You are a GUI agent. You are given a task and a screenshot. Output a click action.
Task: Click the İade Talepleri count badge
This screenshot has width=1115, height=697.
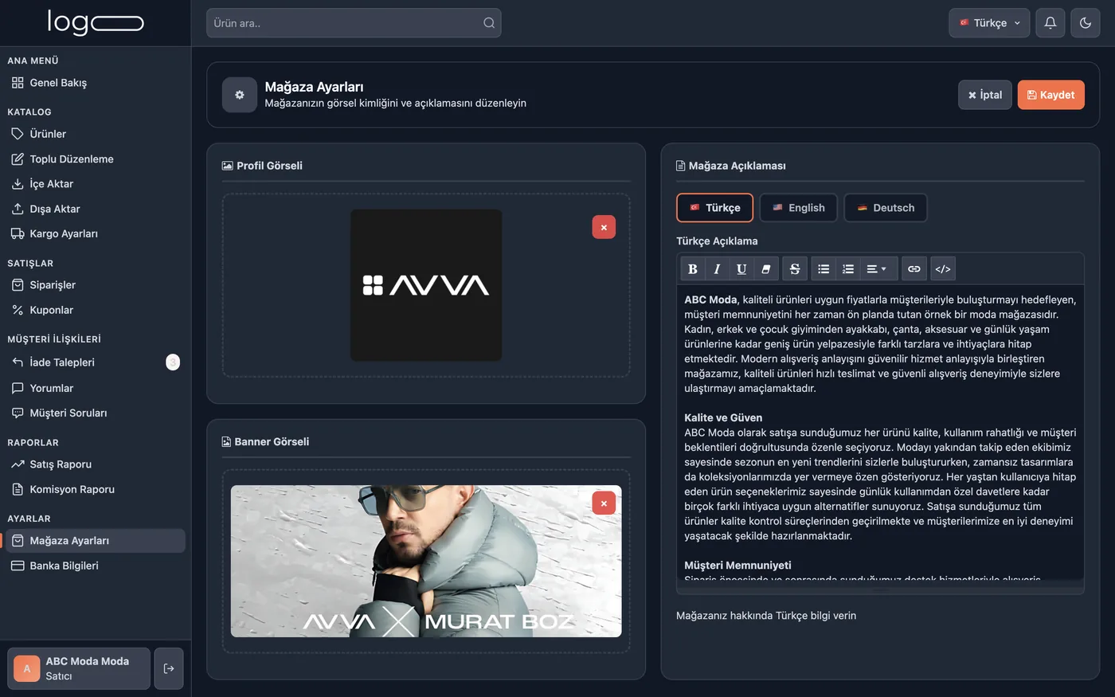pyautogui.click(x=173, y=362)
